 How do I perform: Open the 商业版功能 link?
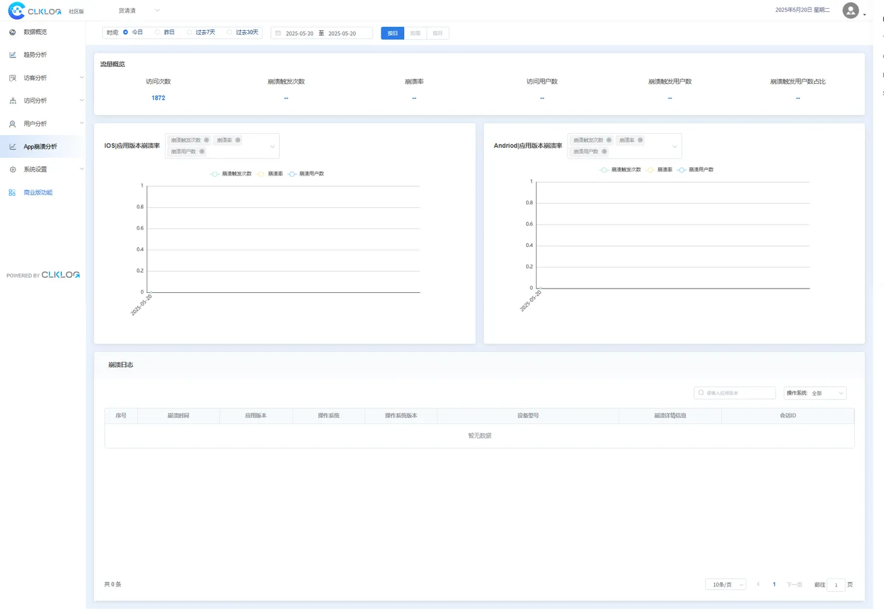click(x=38, y=193)
